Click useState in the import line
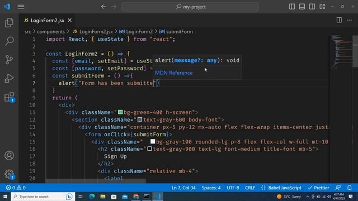This screenshot has height=201, width=358. coord(111,39)
